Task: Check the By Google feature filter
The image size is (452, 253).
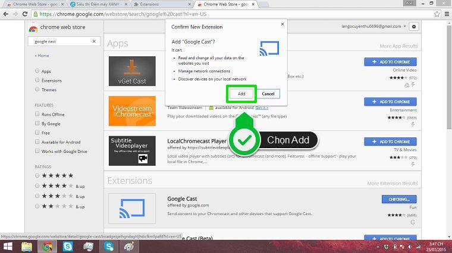Action: tap(37, 123)
